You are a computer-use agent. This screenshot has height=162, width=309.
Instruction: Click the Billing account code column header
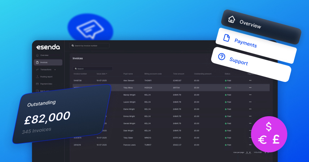153,74
